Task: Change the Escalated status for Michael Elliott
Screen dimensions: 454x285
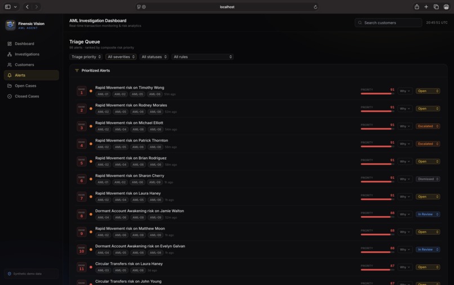Action: (x=428, y=126)
